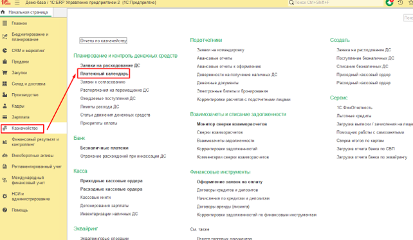Click the 1C logo icon
Image resolution: width=413 pixels, height=240 pixels.
coord(6,3)
